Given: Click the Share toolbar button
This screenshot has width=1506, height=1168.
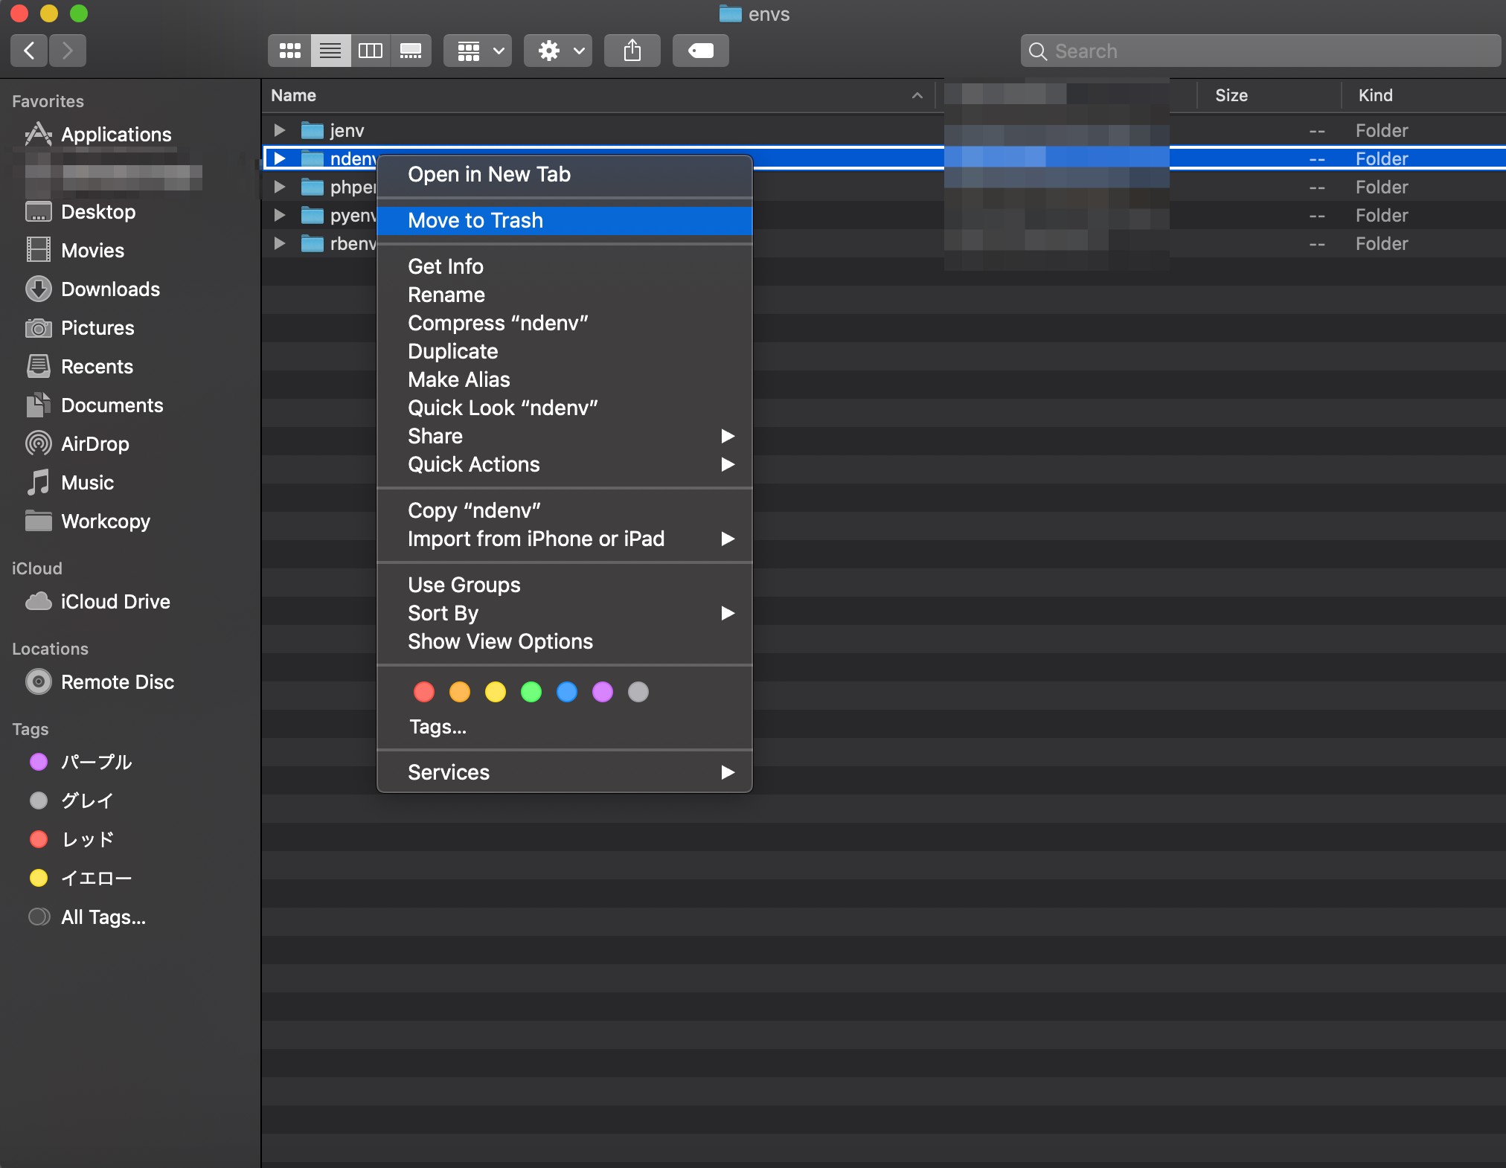Looking at the screenshot, I should coord(632,51).
